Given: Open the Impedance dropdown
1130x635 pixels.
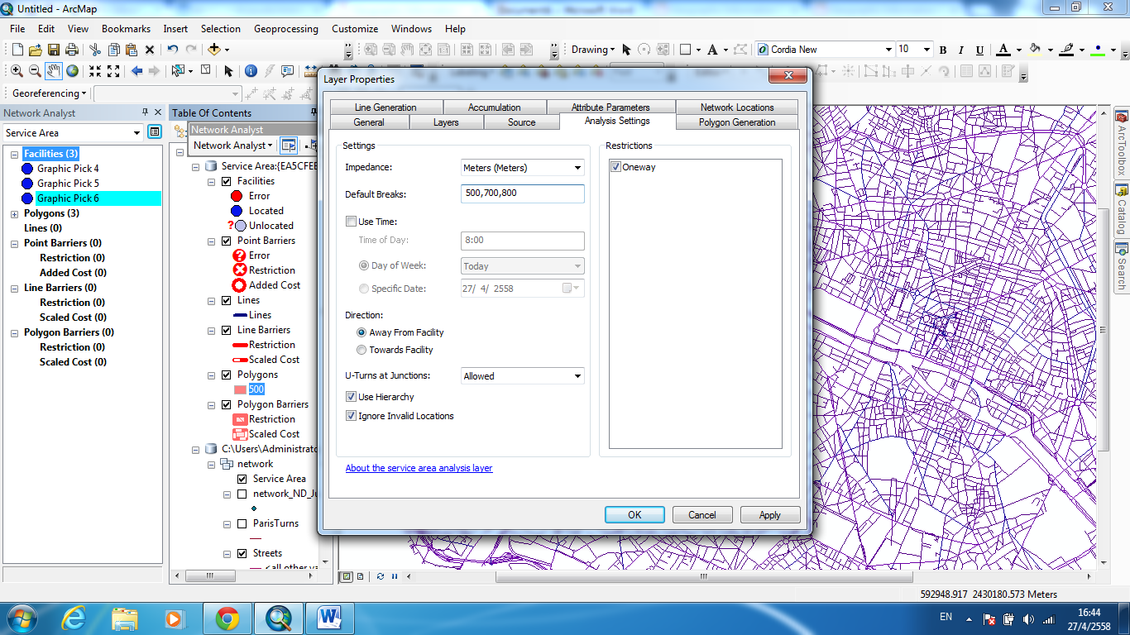Looking at the screenshot, I should pyautogui.click(x=577, y=168).
